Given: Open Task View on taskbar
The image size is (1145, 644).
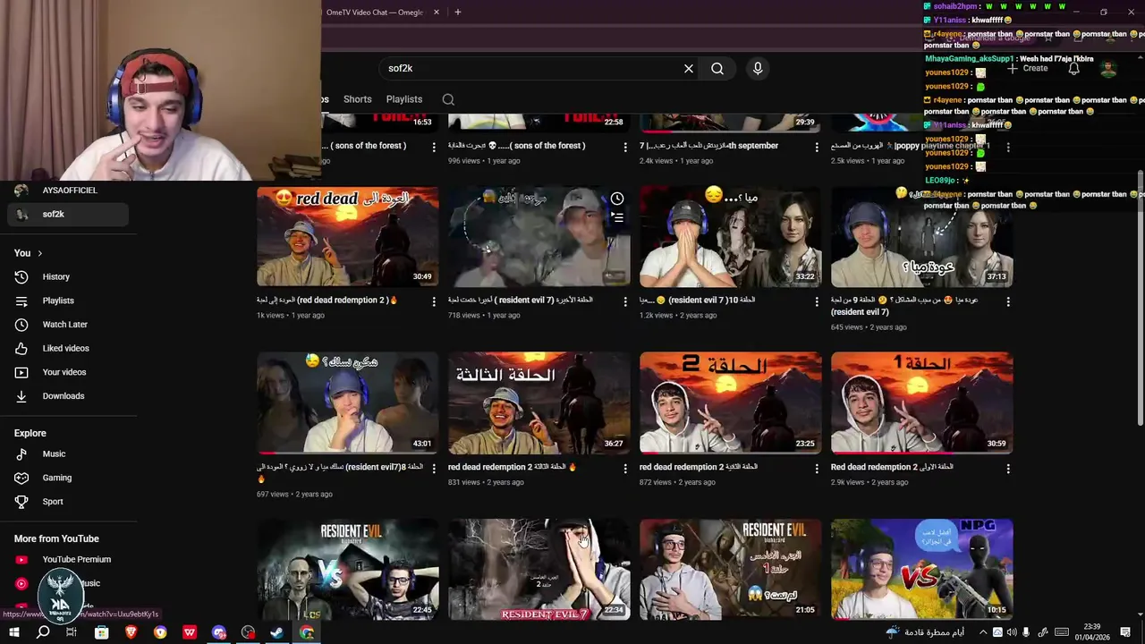Looking at the screenshot, I should 72,632.
